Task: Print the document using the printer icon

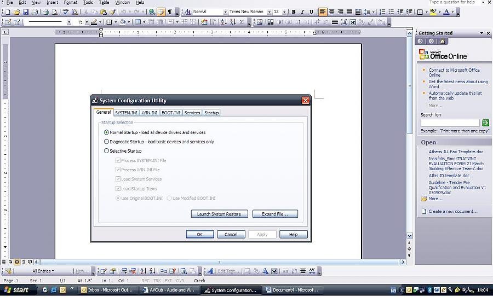Action: 45,12
